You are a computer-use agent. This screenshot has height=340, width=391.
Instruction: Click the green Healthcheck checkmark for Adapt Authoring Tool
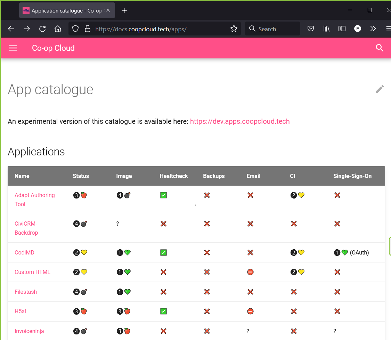pyautogui.click(x=164, y=195)
